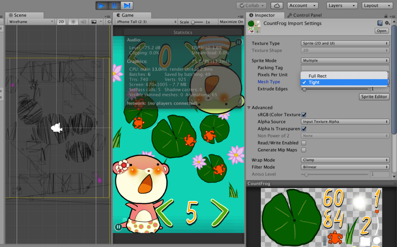Collapse the Advanced section
This screenshot has height=247, width=397.
[249, 108]
